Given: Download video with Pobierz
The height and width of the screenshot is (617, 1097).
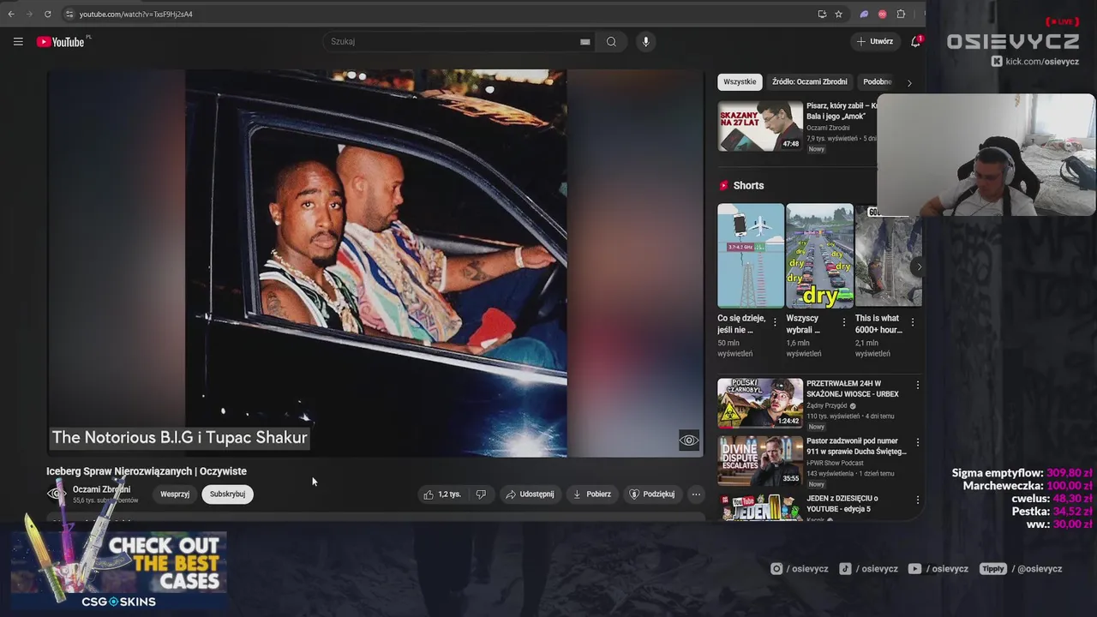Looking at the screenshot, I should coord(591,494).
